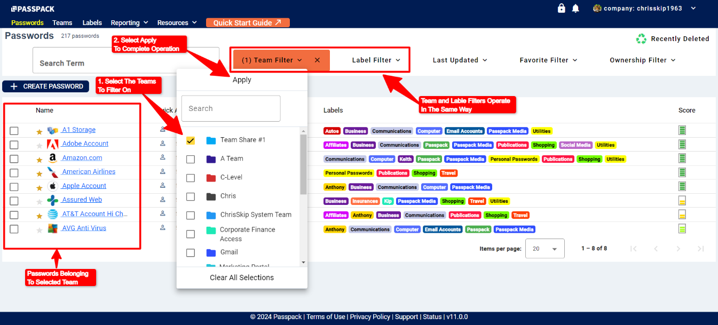The height and width of the screenshot is (325, 718).
Task: Check the C-Level team checkbox
Action: [x=191, y=178]
